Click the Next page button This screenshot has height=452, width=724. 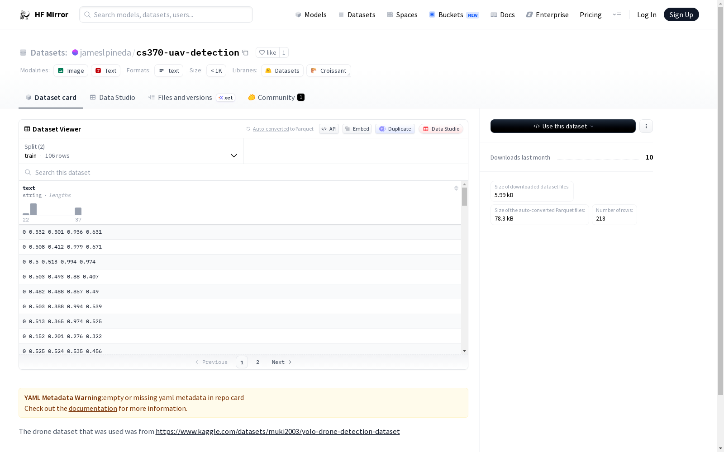[281, 362]
